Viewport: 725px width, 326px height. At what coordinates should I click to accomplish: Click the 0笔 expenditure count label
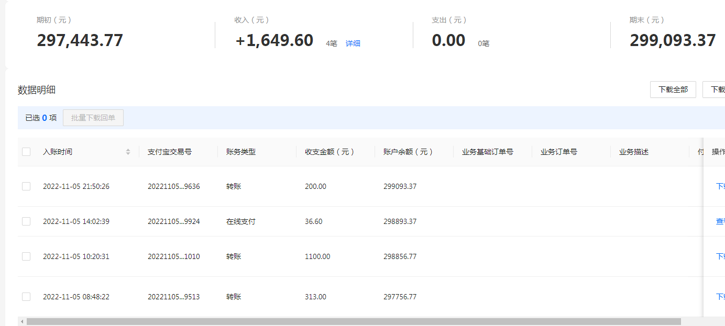click(x=484, y=43)
